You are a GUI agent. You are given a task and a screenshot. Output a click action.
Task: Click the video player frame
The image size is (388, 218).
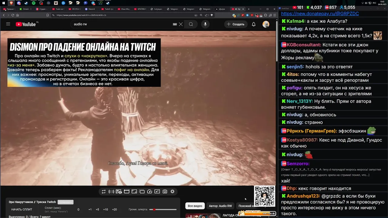click(138, 108)
